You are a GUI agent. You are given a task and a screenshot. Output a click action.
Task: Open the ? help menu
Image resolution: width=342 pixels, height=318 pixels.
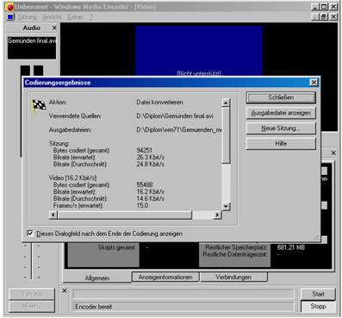tap(91, 17)
